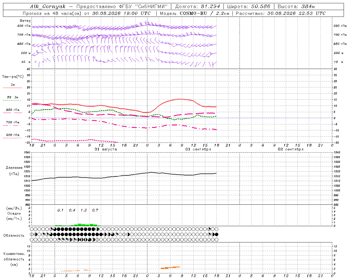Click the orange convective cloud bar on 01 сентября
The width and height of the screenshot is (348, 278).
tap(170, 268)
